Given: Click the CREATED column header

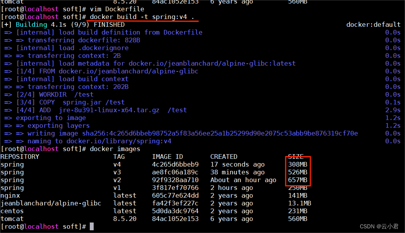Looking at the screenshot, I should (223, 157).
